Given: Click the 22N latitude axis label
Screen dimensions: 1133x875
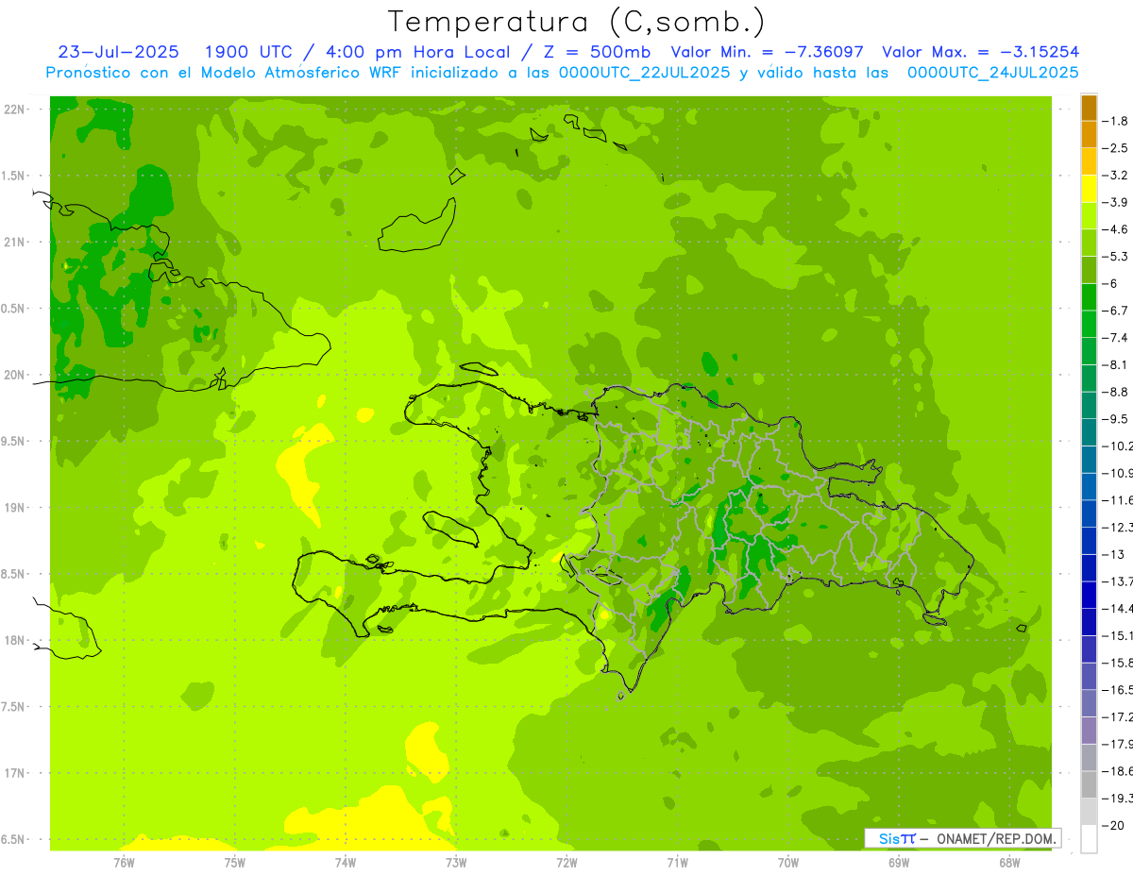Looking at the screenshot, I should coord(14,109).
